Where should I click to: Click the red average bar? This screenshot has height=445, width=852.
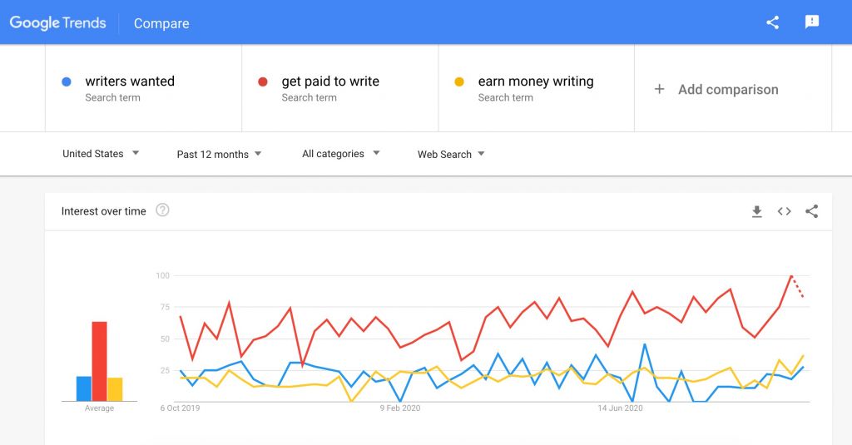99,361
